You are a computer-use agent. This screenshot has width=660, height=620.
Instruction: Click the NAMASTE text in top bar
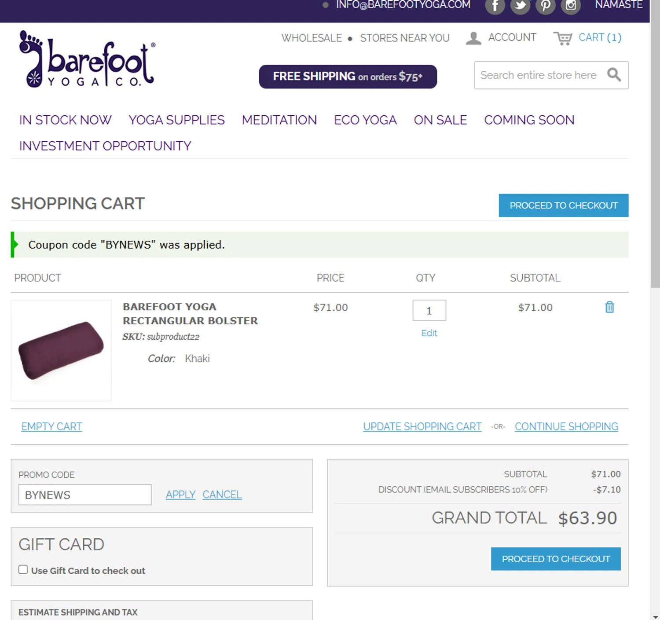pyautogui.click(x=619, y=5)
